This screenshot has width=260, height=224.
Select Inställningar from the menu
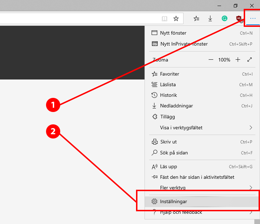[x=174, y=201]
